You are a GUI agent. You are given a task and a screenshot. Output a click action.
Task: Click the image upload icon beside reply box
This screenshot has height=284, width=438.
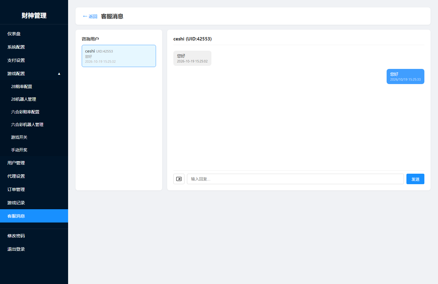[179, 179]
